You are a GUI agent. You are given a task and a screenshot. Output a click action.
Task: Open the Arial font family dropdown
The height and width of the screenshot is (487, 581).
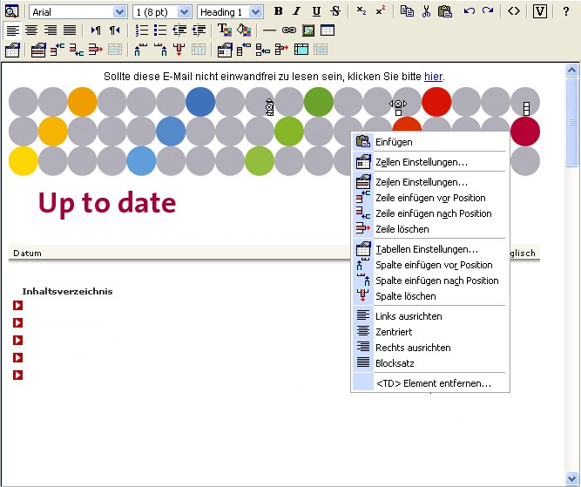pos(119,12)
